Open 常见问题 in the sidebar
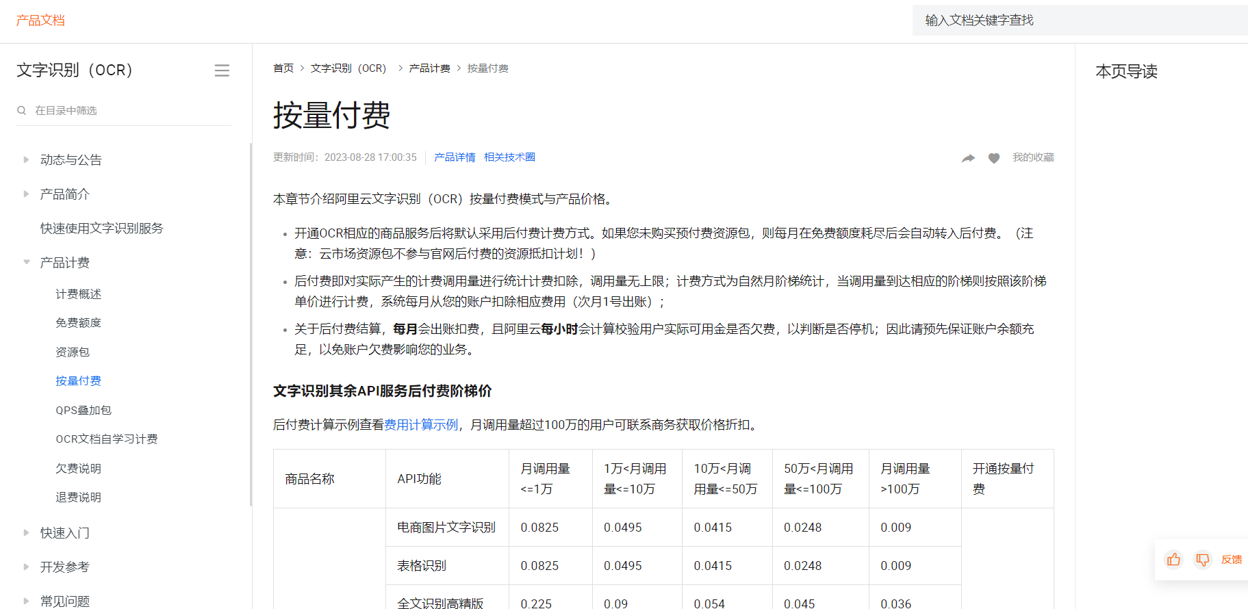This screenshot has height=609, width=1248. point(65,601)
